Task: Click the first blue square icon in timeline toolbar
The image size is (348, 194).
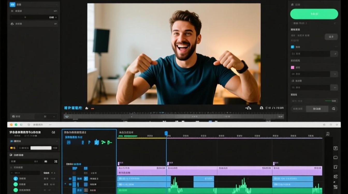Action: point(69,142)
